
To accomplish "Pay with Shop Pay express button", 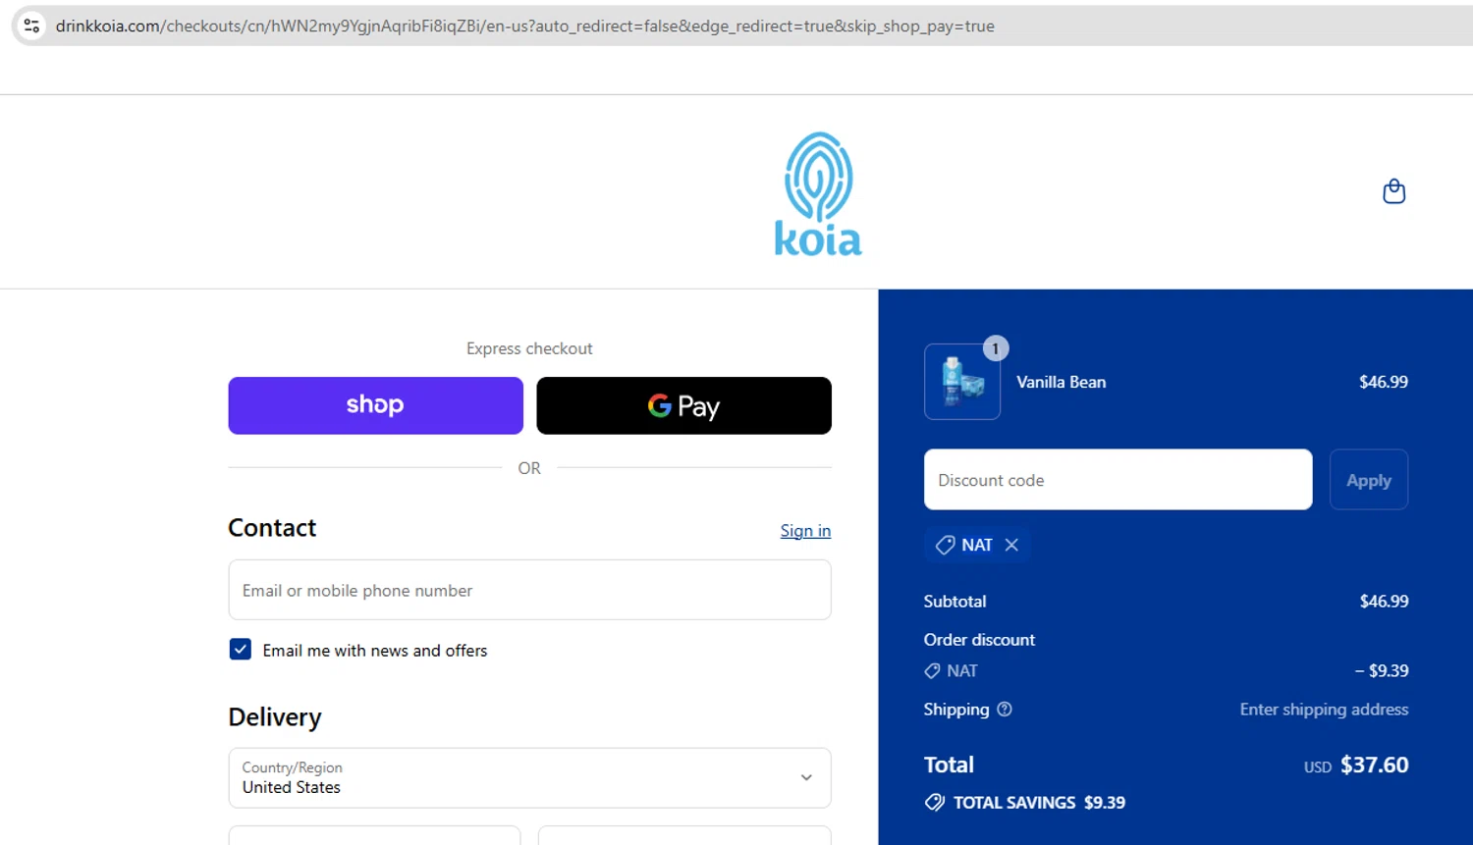I will click(376, 405).
